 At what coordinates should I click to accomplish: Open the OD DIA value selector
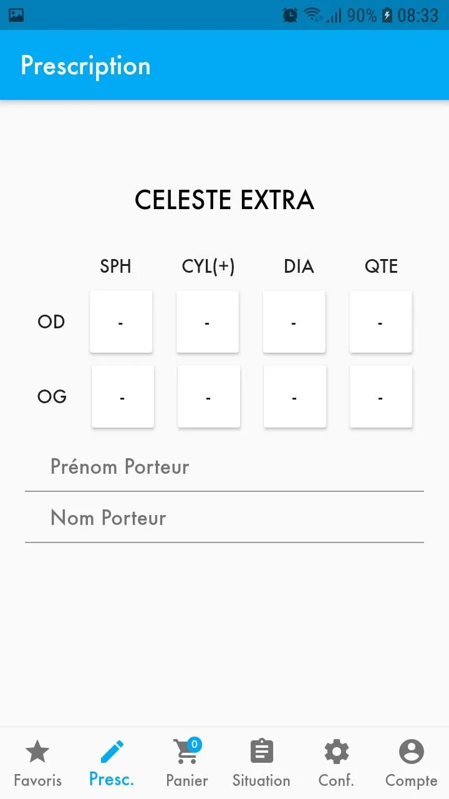click(x=294, y=321)
